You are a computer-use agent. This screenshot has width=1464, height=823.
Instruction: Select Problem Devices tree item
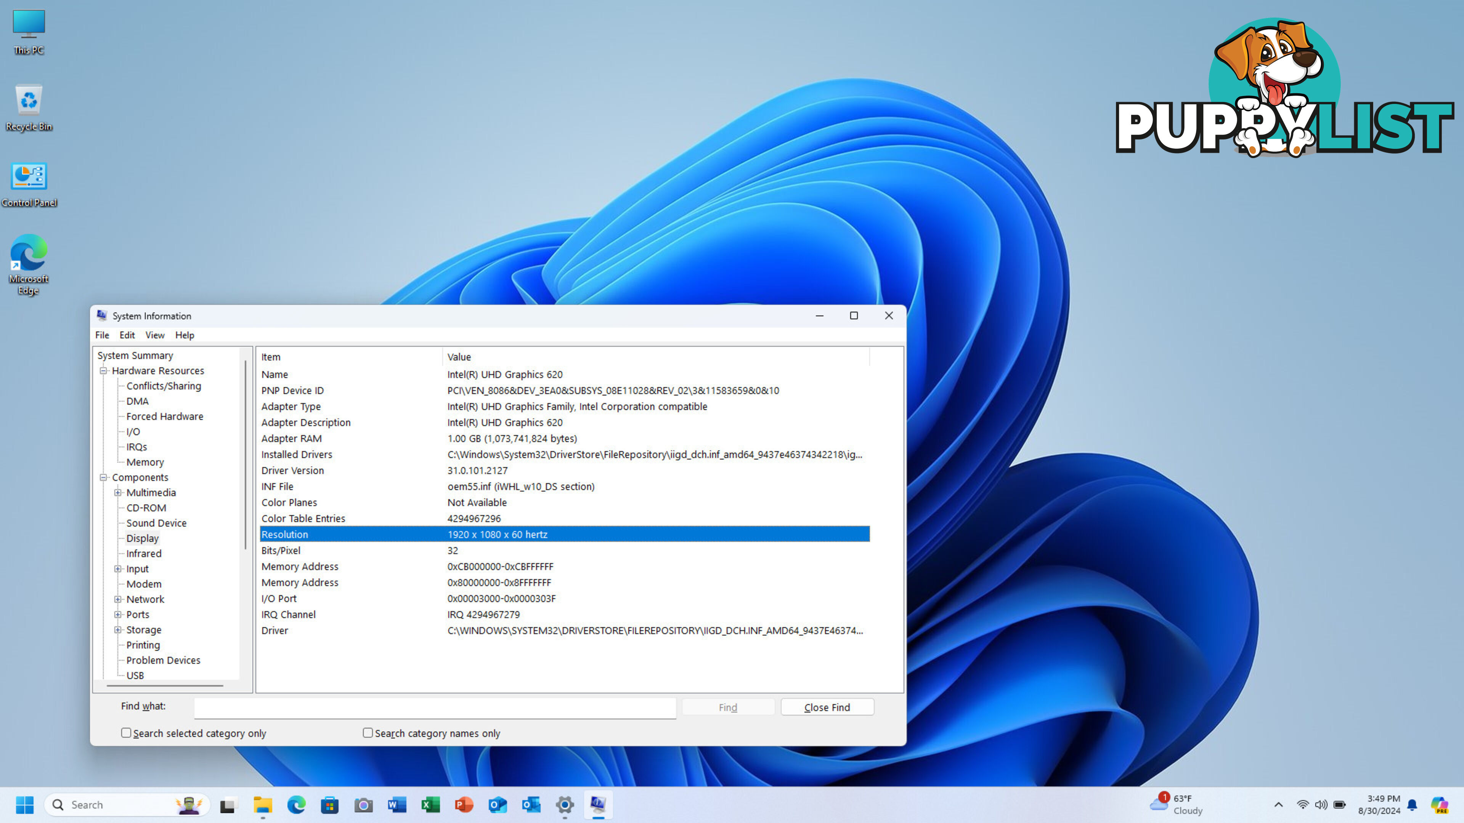tap(163, 660)
